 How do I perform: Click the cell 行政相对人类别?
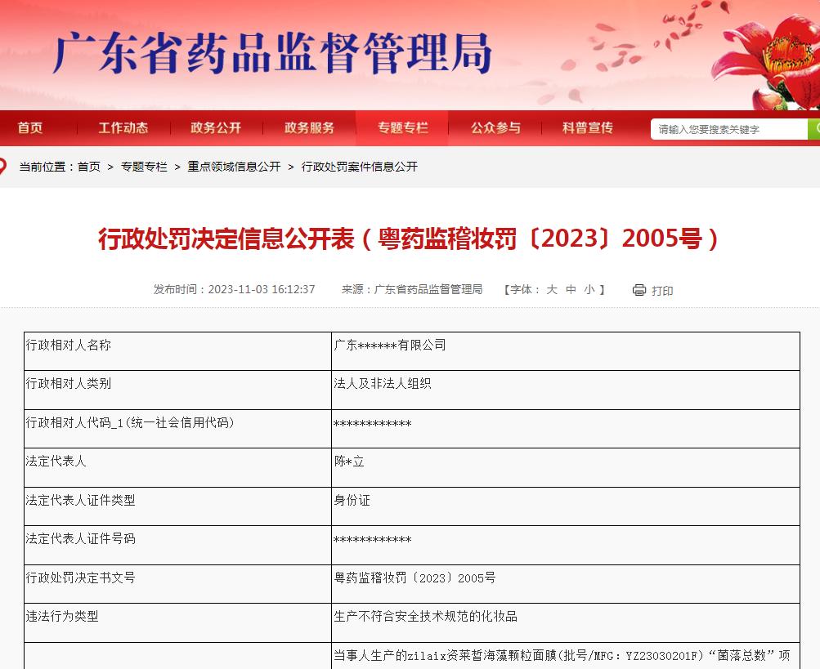click(177, 390)
